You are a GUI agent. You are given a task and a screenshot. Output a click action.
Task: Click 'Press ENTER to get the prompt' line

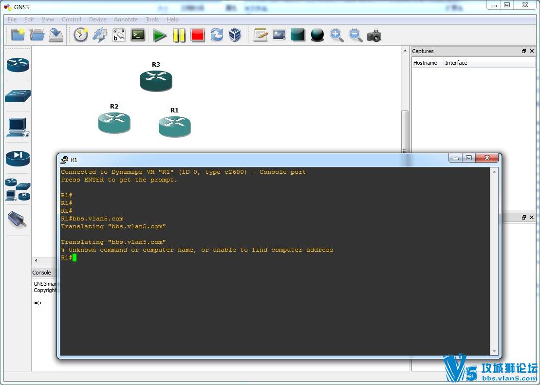point(119,180)
